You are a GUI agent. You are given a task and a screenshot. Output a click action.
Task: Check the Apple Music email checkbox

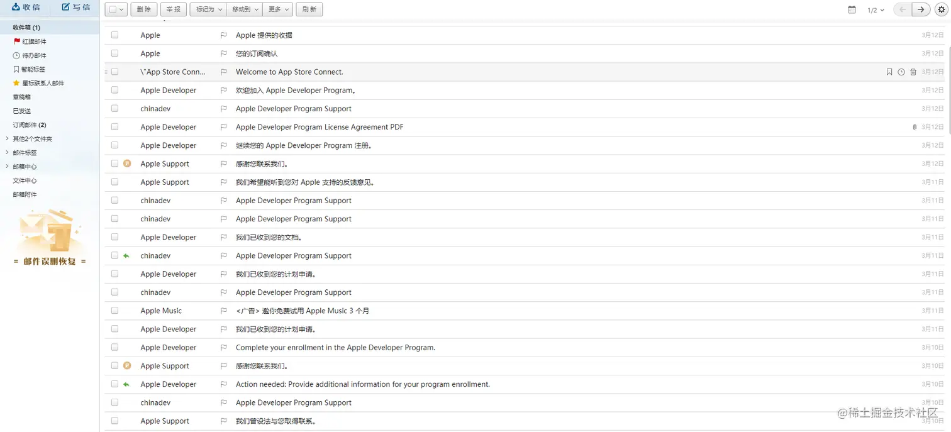tap(114, 310)
